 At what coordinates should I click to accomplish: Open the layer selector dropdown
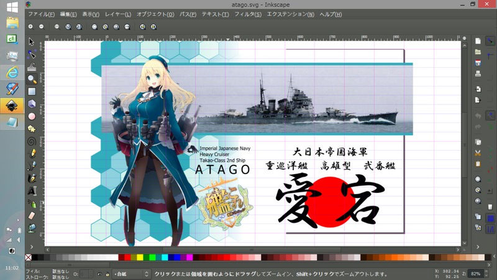pos(131,274)
